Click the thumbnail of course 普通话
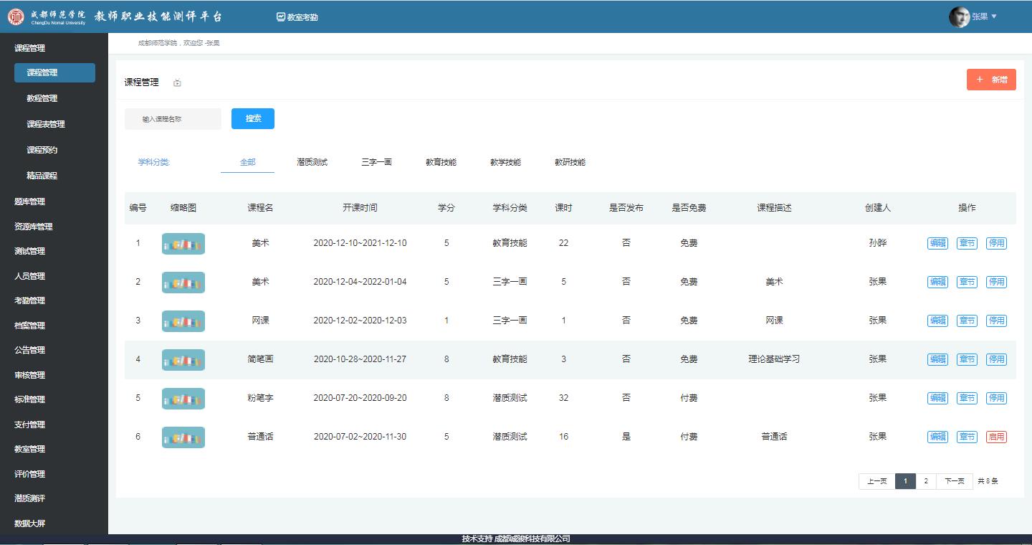1032x545 pixels. (183, 437)
